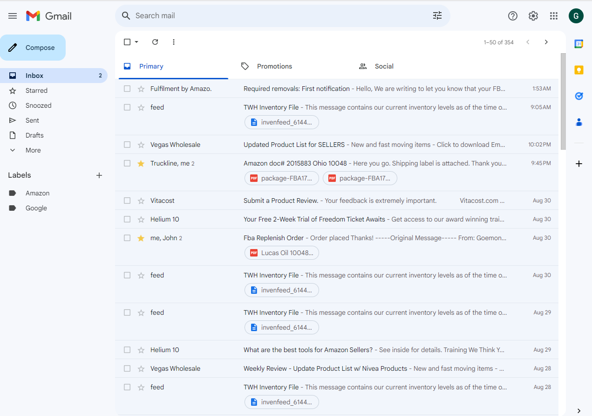Viewport: 592px width, 416px height.
Task: Unstar the me, John email
Action: click(x=141, y=238)
